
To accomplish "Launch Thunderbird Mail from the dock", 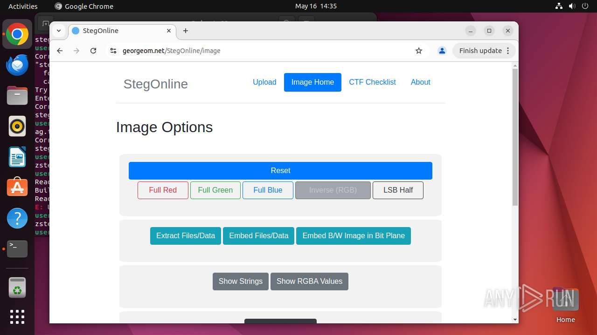I will [17, 65].
